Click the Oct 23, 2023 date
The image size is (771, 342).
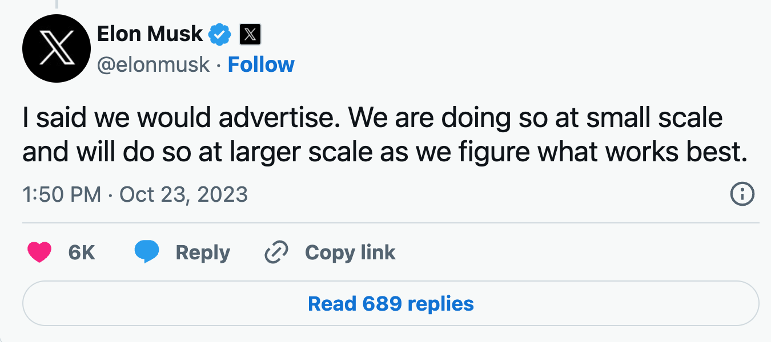[x=183, y=195]
